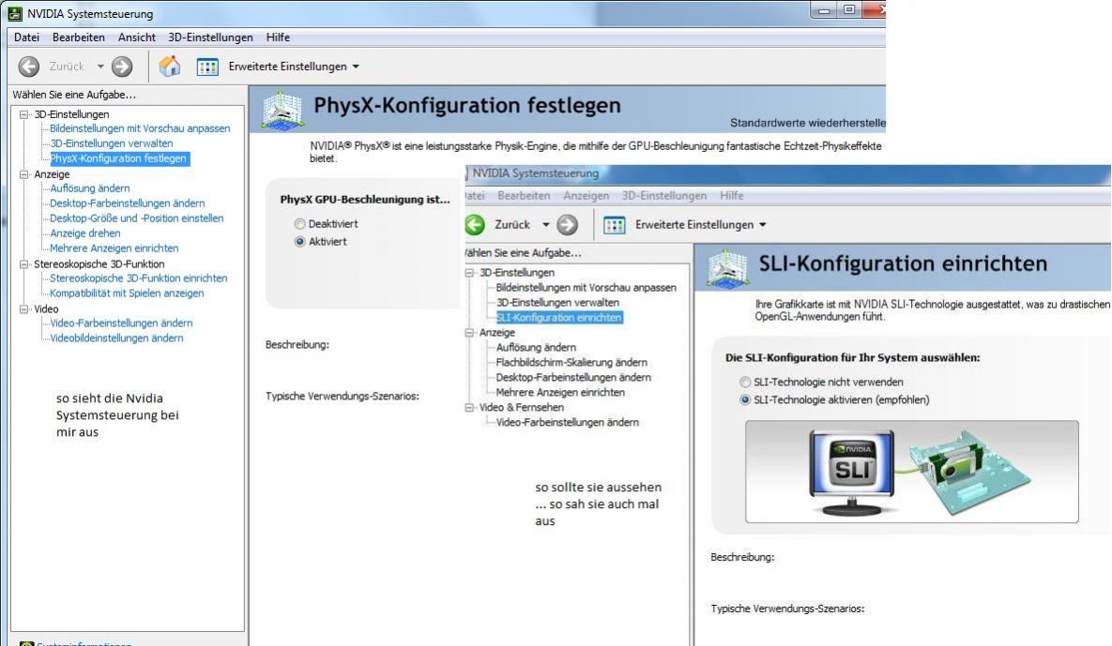Open the Zurück history dropdown arrow in the PhysX window
Viewport: 1112px width, 646px height.
pyautogui.click(x=100, y=67)
